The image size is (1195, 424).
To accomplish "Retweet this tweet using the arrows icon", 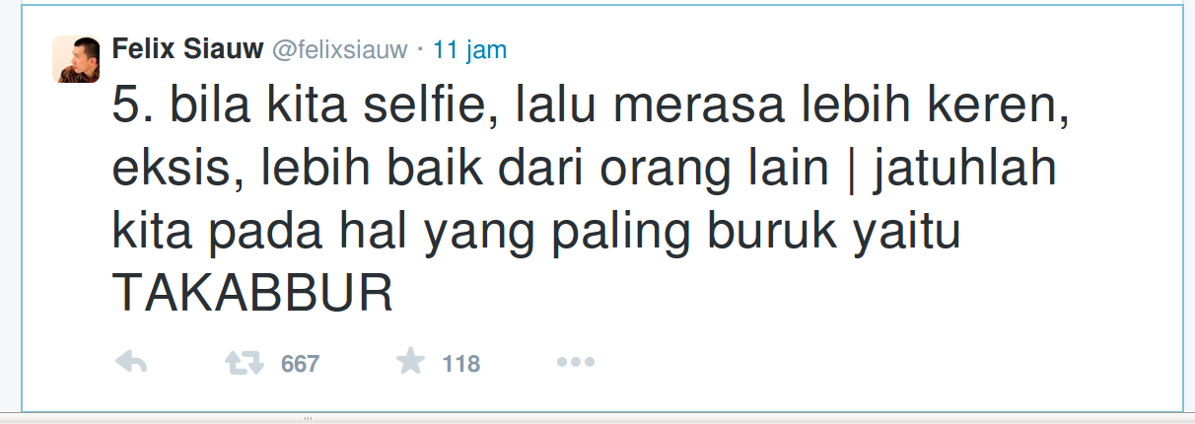I will [245, 363].
